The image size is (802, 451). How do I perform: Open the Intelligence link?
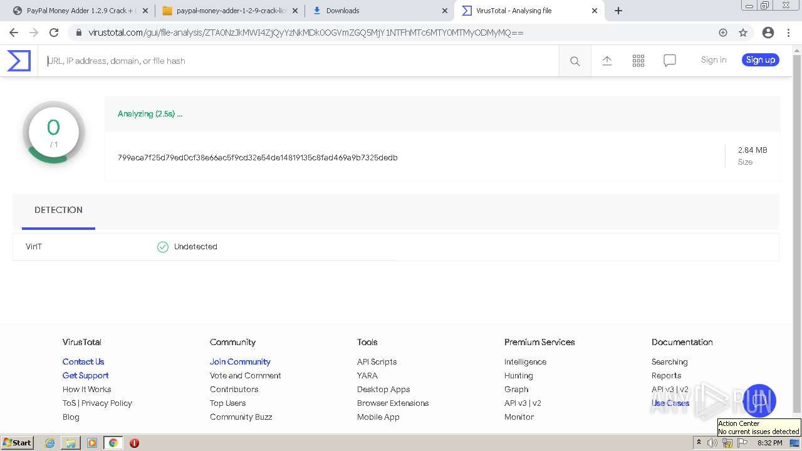coord(525,362)
